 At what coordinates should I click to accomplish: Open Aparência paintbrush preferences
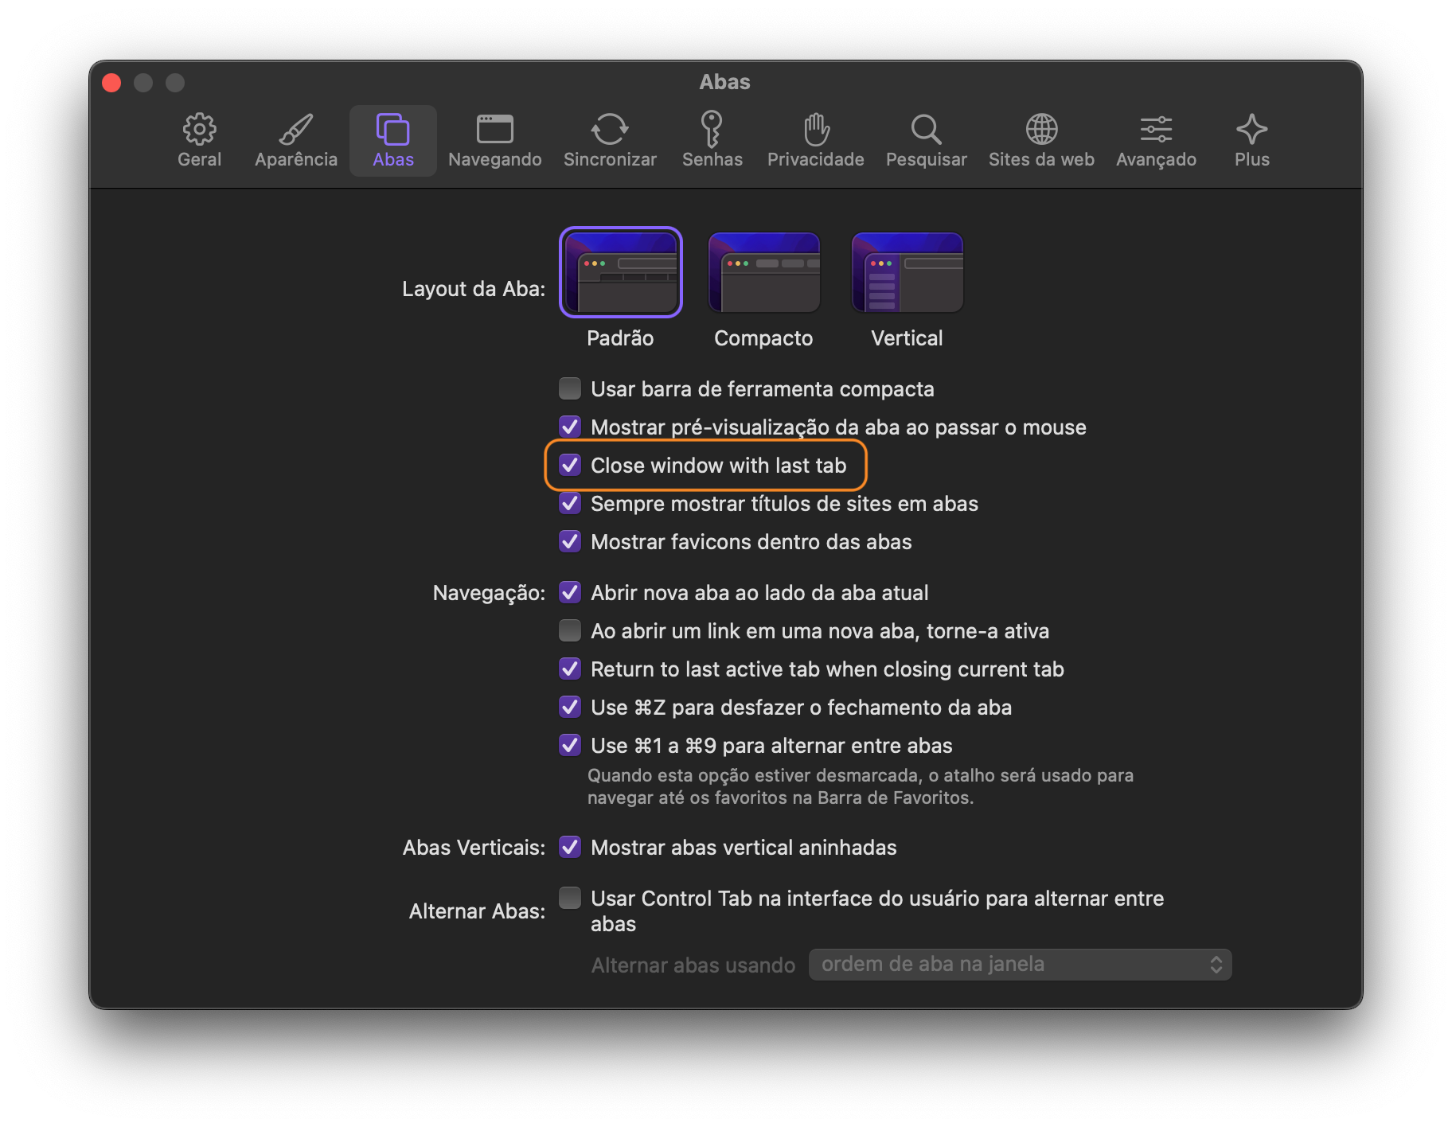296,140
